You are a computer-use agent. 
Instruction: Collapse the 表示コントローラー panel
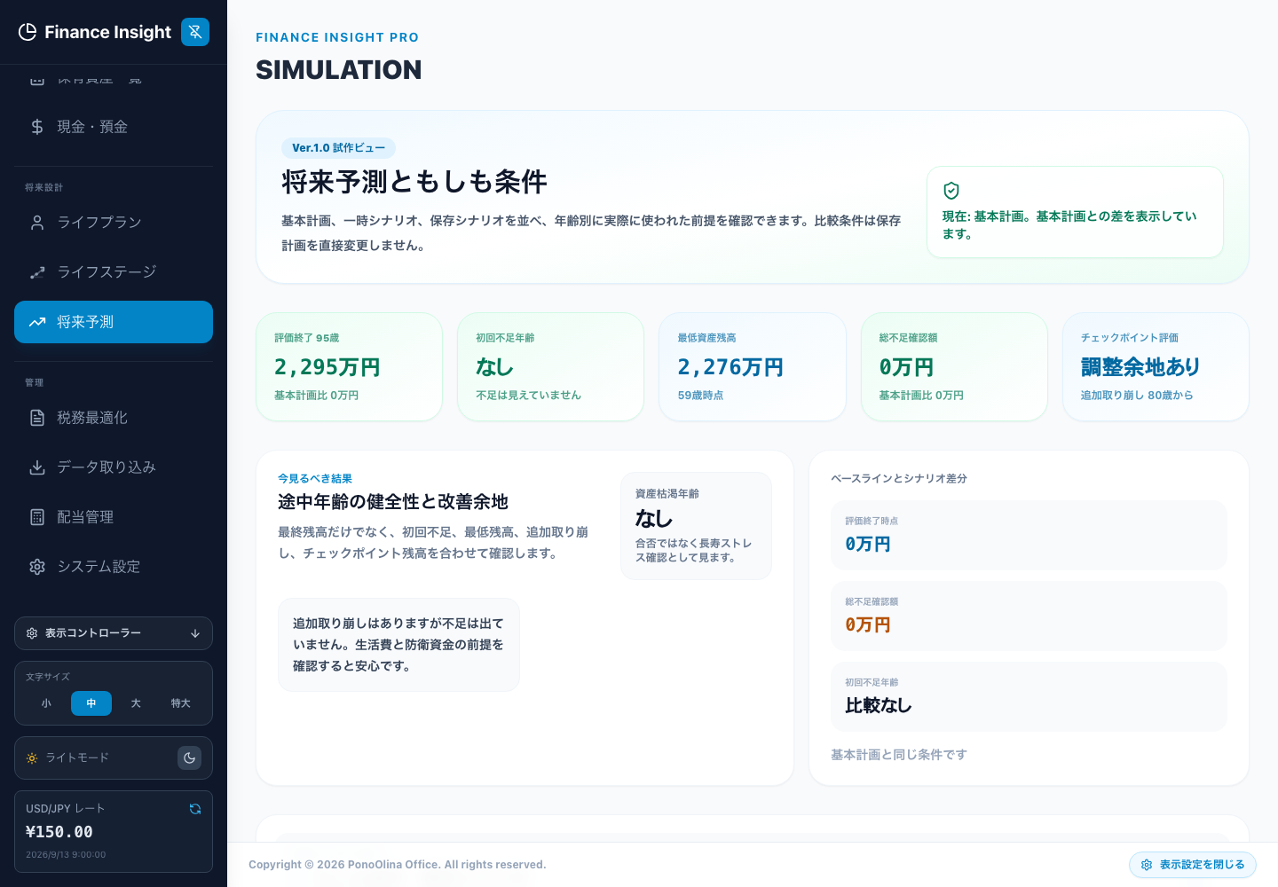[x=114, y=633]
